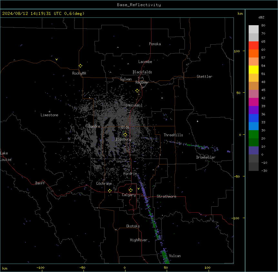Click the yellow diamond marker south of RedDeer
Screen dimensions: 278x272
(x=137, y=91)
